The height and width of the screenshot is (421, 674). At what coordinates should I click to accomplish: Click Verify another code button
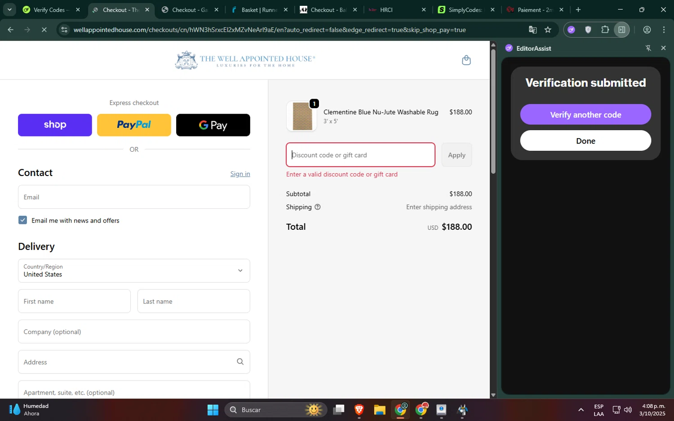pyautogui.click(x=585, y=114)
